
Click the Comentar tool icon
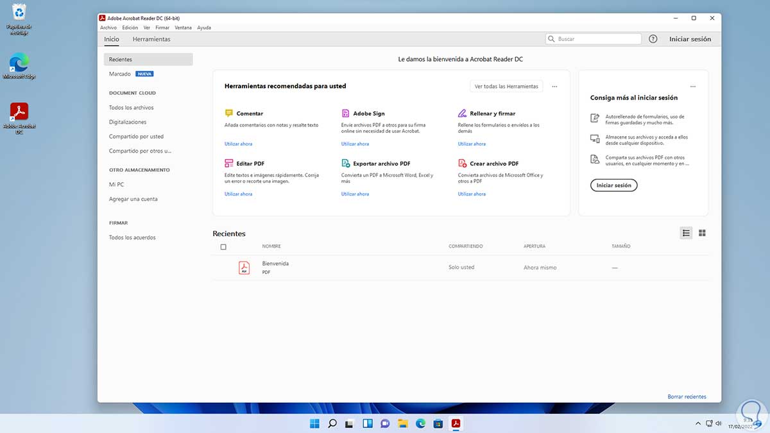(x=229, y=113)
